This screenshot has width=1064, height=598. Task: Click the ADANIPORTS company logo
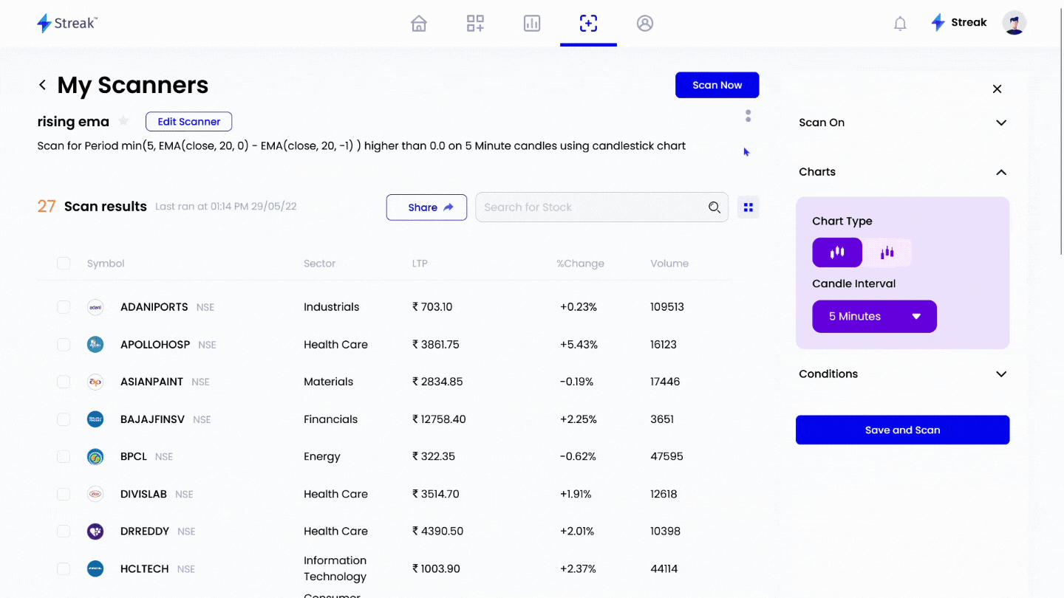pos(95,307)
